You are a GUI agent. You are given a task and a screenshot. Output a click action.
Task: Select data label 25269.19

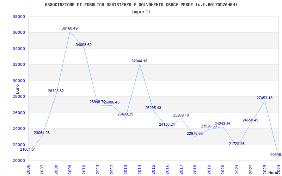[181, 115]
